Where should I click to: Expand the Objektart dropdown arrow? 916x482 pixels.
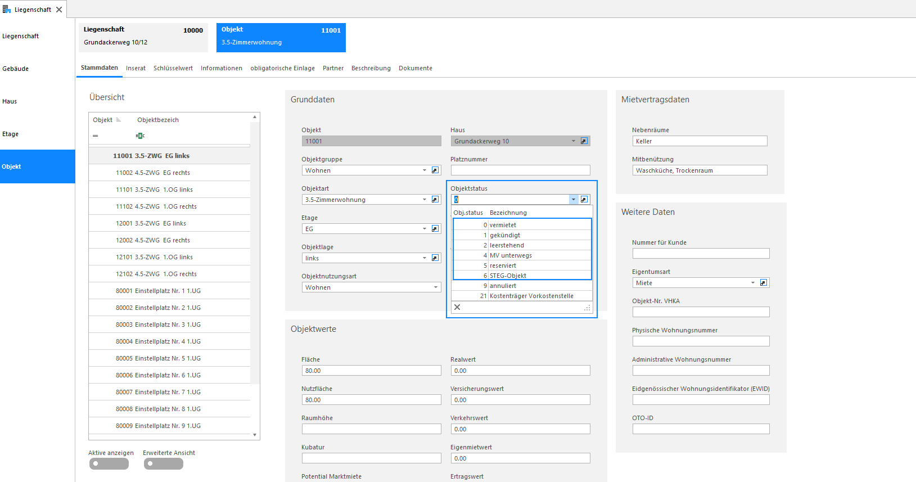click(425, 200)
